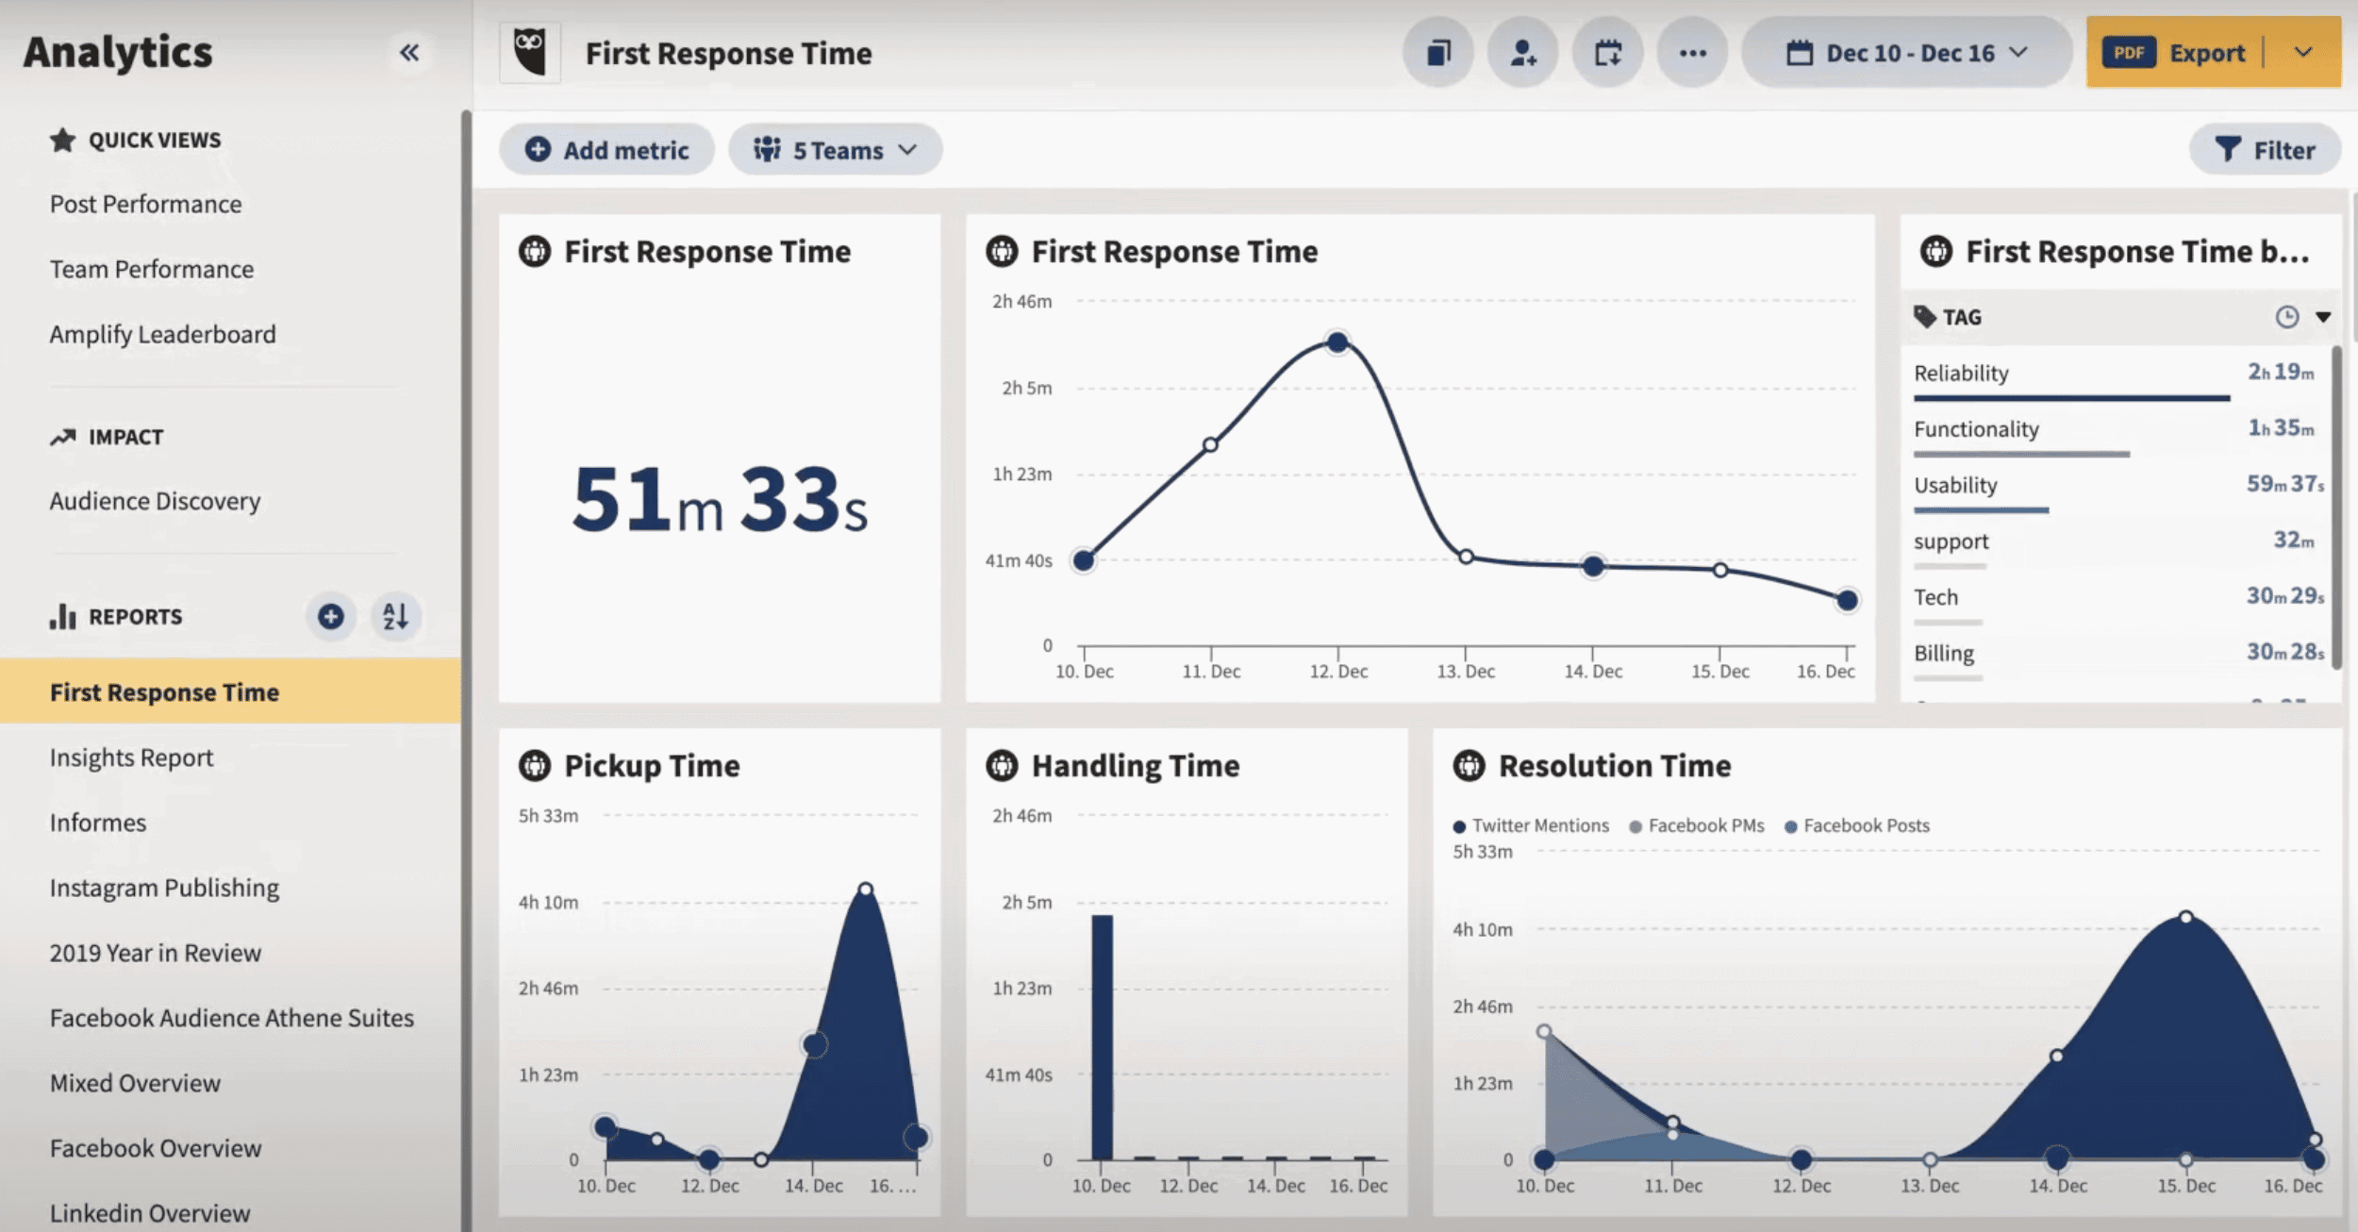
Task: Sort reports alphabetically using the A-Z icon
Action: (395, 616)
